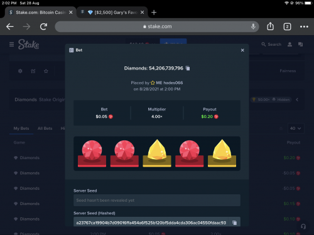This screenshot has width=314, height=235.
Task: Go back with the browser back arrow
Action: pyautogui.click(x=10, y=26)
